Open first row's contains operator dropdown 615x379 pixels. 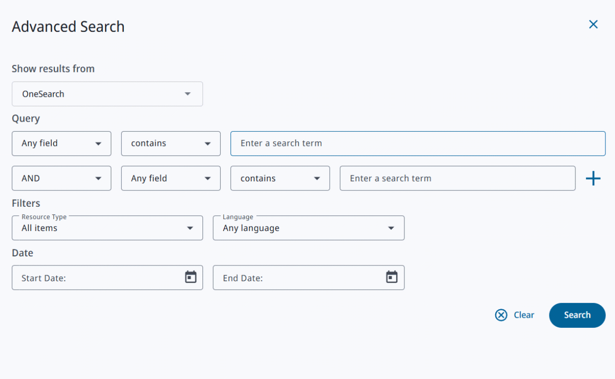pyautogui.click(x=170, y=143)
